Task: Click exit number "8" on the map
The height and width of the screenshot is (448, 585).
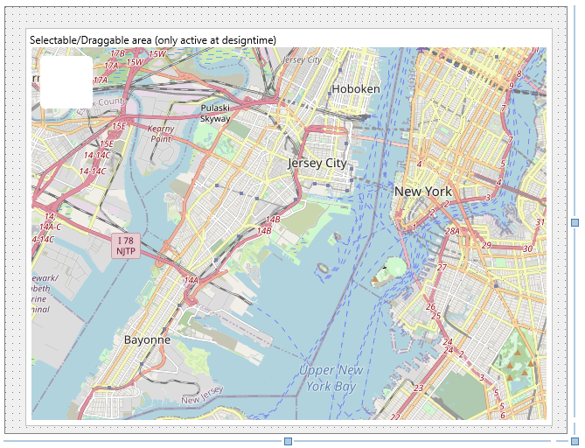Action: (519, 73)
